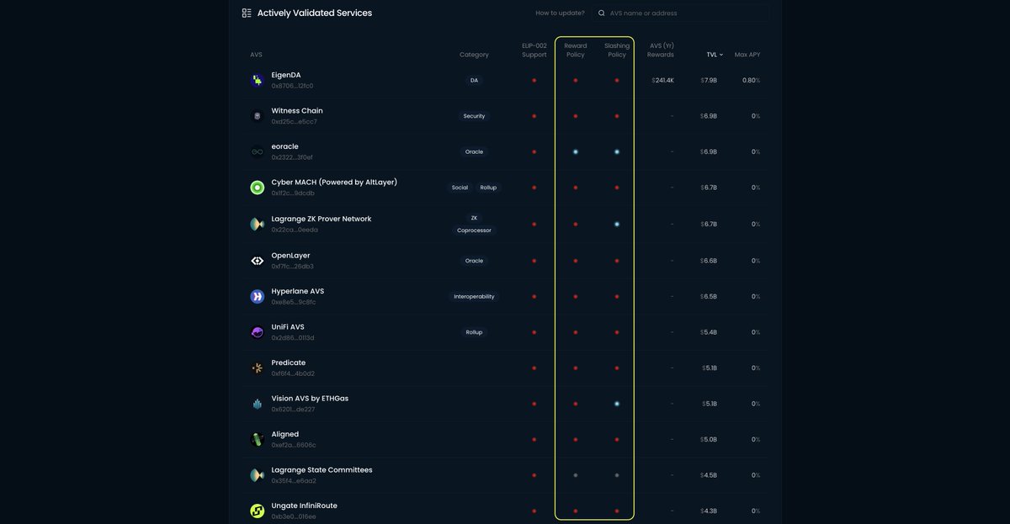Click the Aligned logo icon
Screen dimensions: 1010x524
pos(258,439)
